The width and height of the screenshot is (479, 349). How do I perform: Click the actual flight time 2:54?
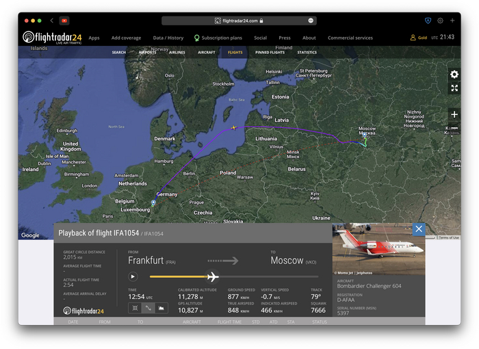[68, 285]
